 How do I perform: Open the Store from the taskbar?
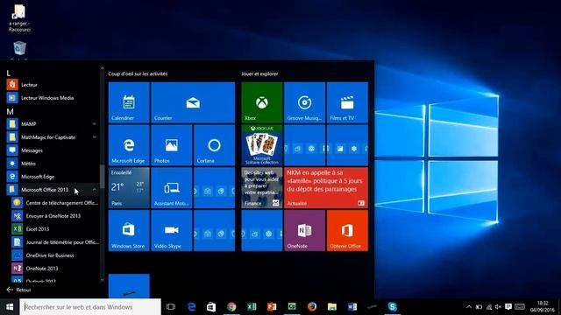click(211, 307)
